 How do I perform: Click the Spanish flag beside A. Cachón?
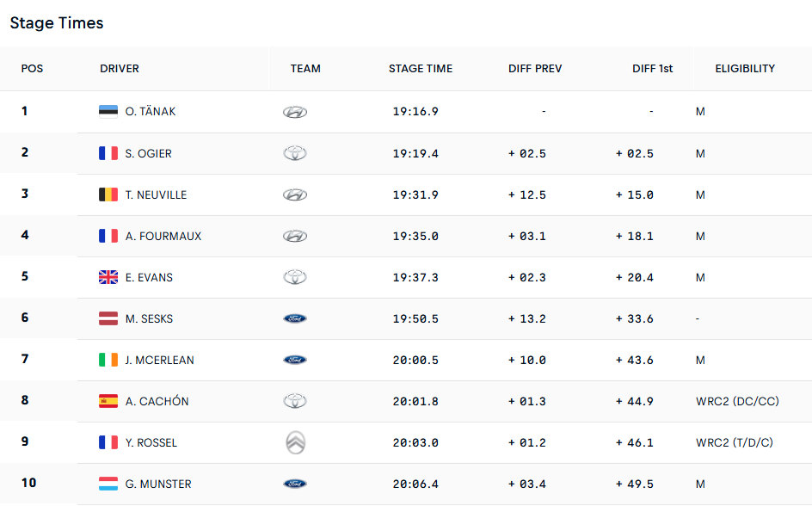point(108,401)
